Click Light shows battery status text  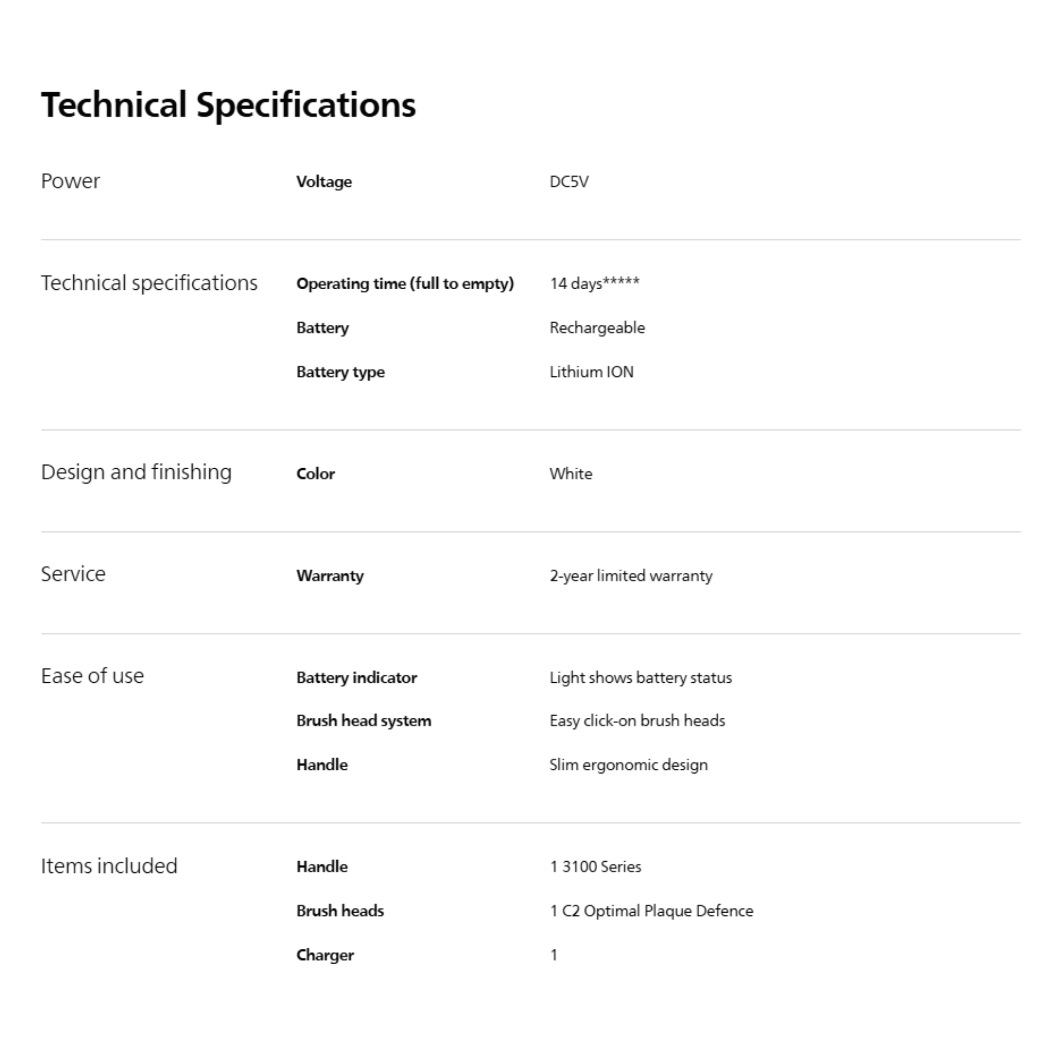[x=640, y=677]
